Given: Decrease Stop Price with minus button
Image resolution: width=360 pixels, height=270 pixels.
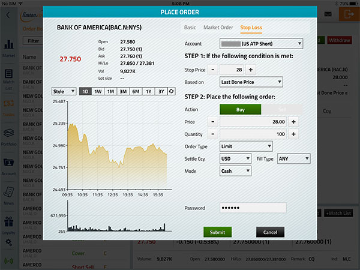Looking at the screenshot, I should tap(212, 70).
